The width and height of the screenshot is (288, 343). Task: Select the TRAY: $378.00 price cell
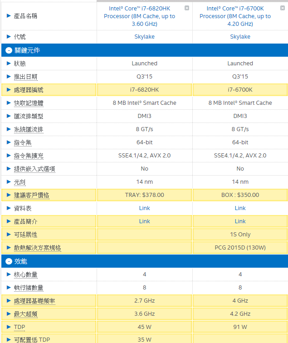pyautogui.click(x=145, y=195)
